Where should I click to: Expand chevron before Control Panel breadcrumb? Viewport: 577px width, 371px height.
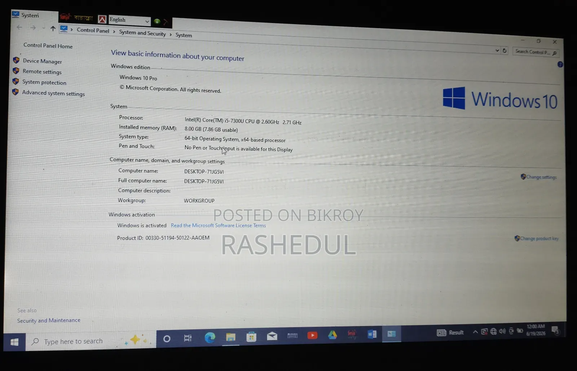pyautogui.click(x=72, y=30)
